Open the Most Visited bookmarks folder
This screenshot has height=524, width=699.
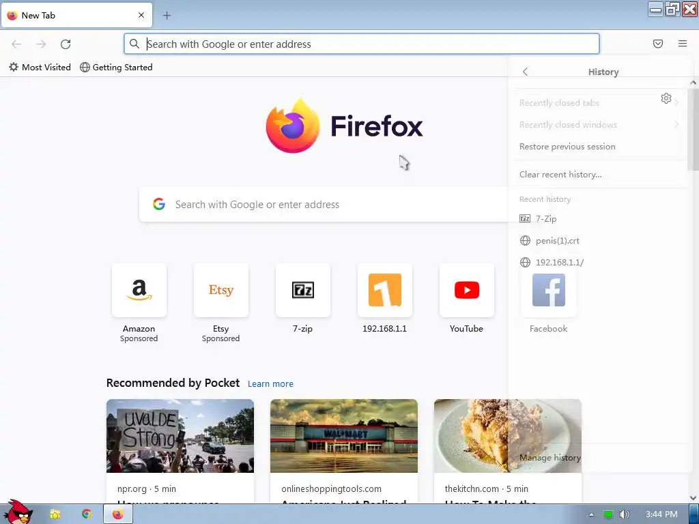(40, 68)
